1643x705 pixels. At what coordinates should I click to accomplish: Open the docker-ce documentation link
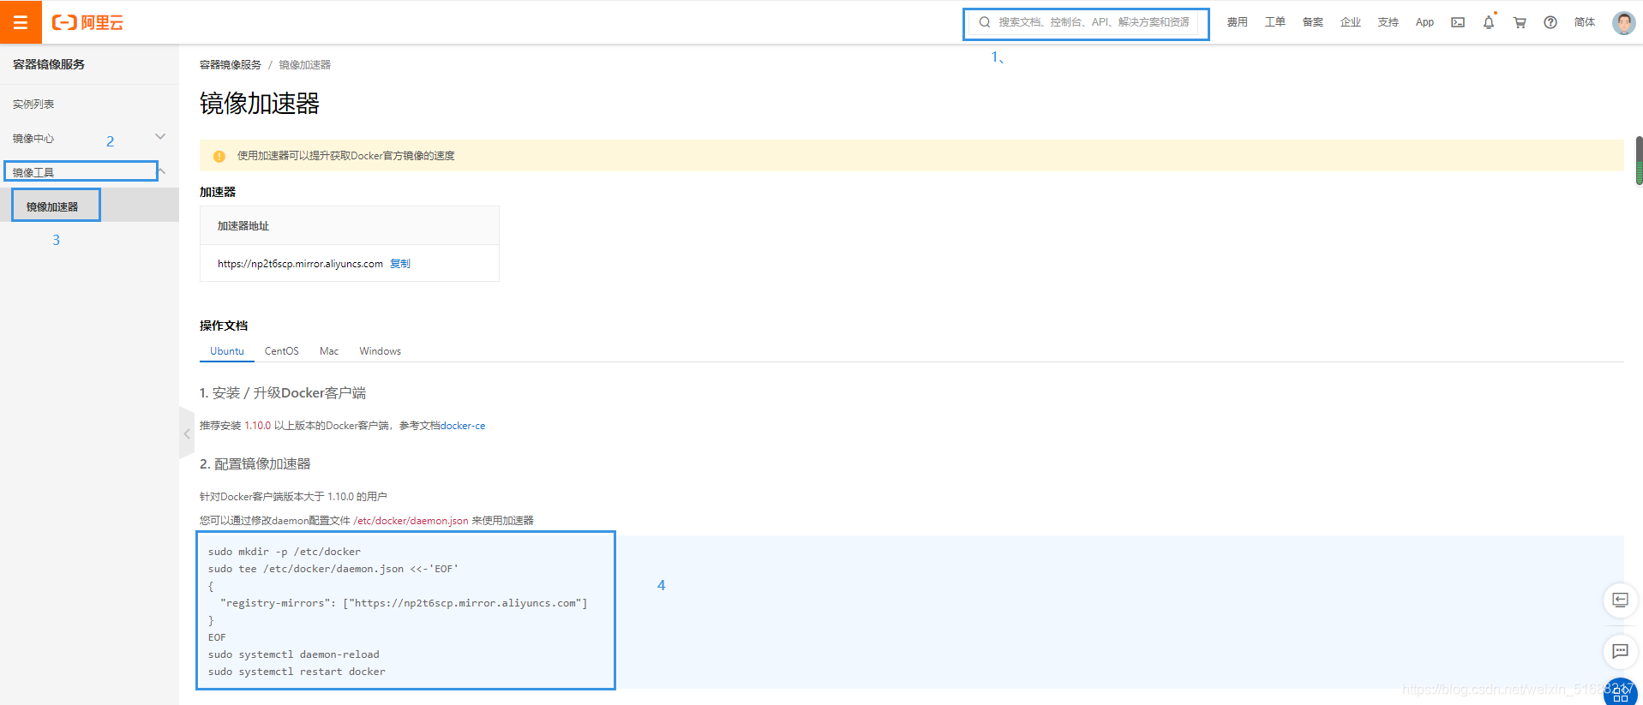click(463, 426)
